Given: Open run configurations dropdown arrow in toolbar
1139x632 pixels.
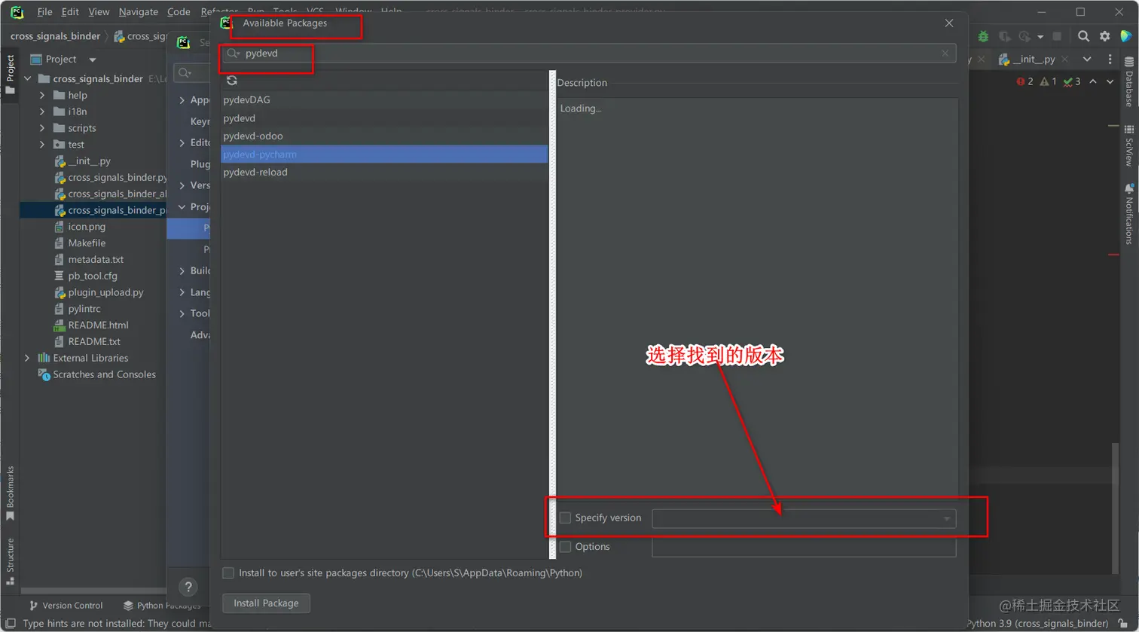Looking at the screenshot, I should 1040,36.
